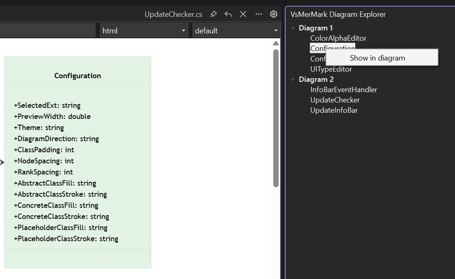Image resolution: width=455 pixels, height=279 pixels.
Task: Choose Show in diagram from the context menu
Action: (377, 58)
